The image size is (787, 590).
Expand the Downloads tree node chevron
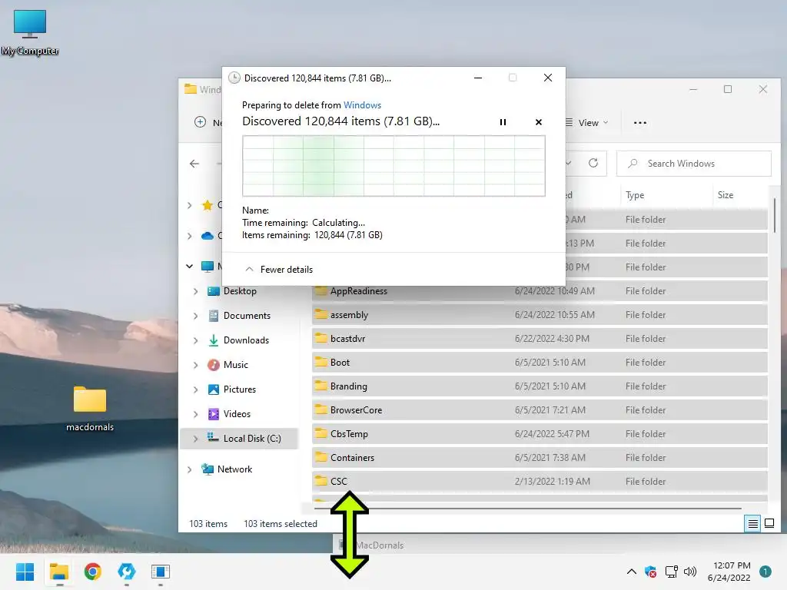point(195,340)
